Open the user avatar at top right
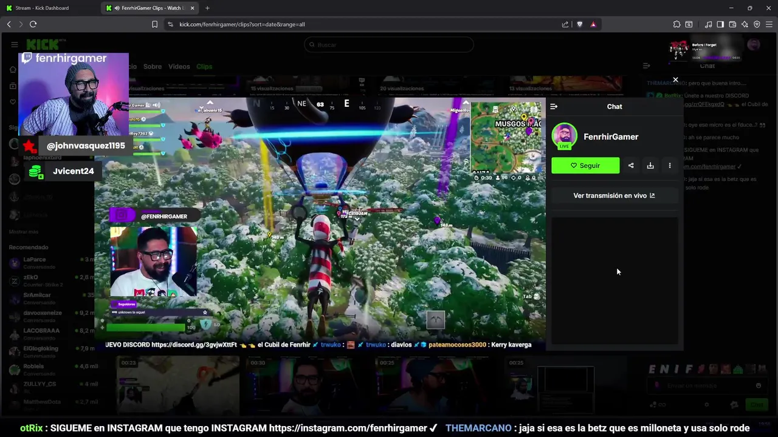The width and height of the screenshot is (778, 437). [x=754, y=44]
